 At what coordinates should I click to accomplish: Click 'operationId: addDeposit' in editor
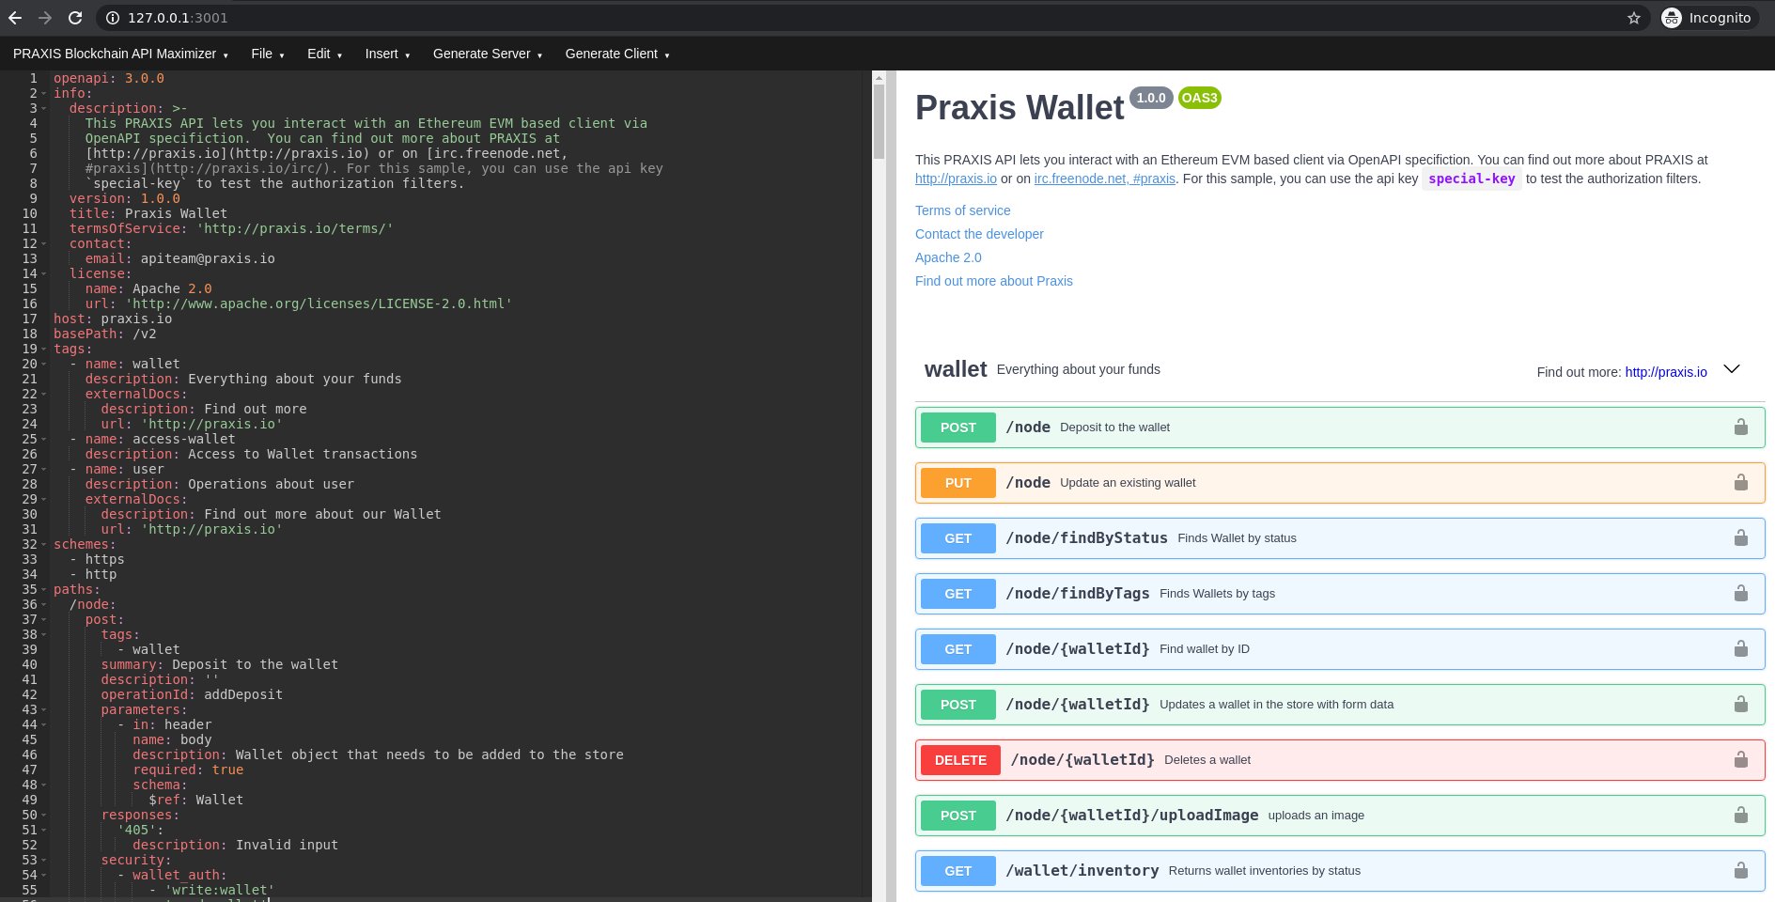click(x=192, y=694)
